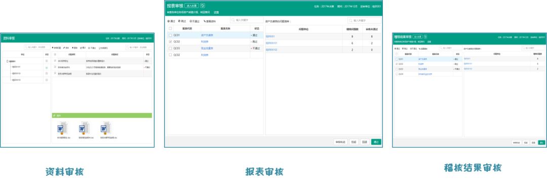Click 审核轨迹 button at bottom of 稽核结果审核
The width and height of the screenshot is (547, 183).
tap(516, 143)
